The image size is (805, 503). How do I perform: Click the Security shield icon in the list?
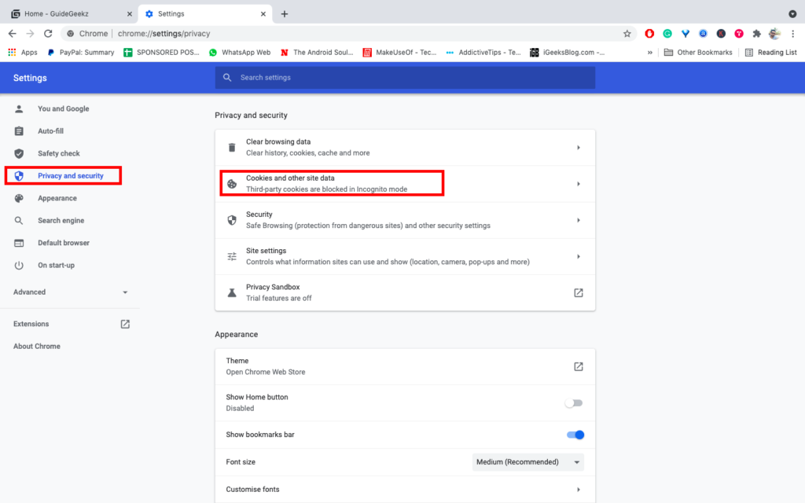click(x=232, y=220)
